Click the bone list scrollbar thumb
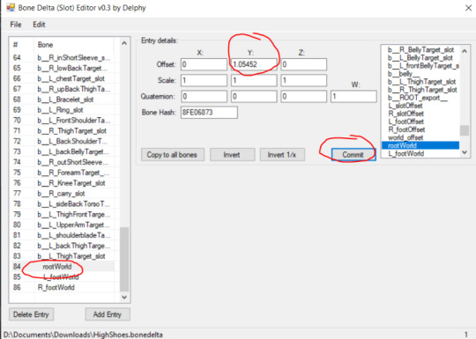 point(124,259)
